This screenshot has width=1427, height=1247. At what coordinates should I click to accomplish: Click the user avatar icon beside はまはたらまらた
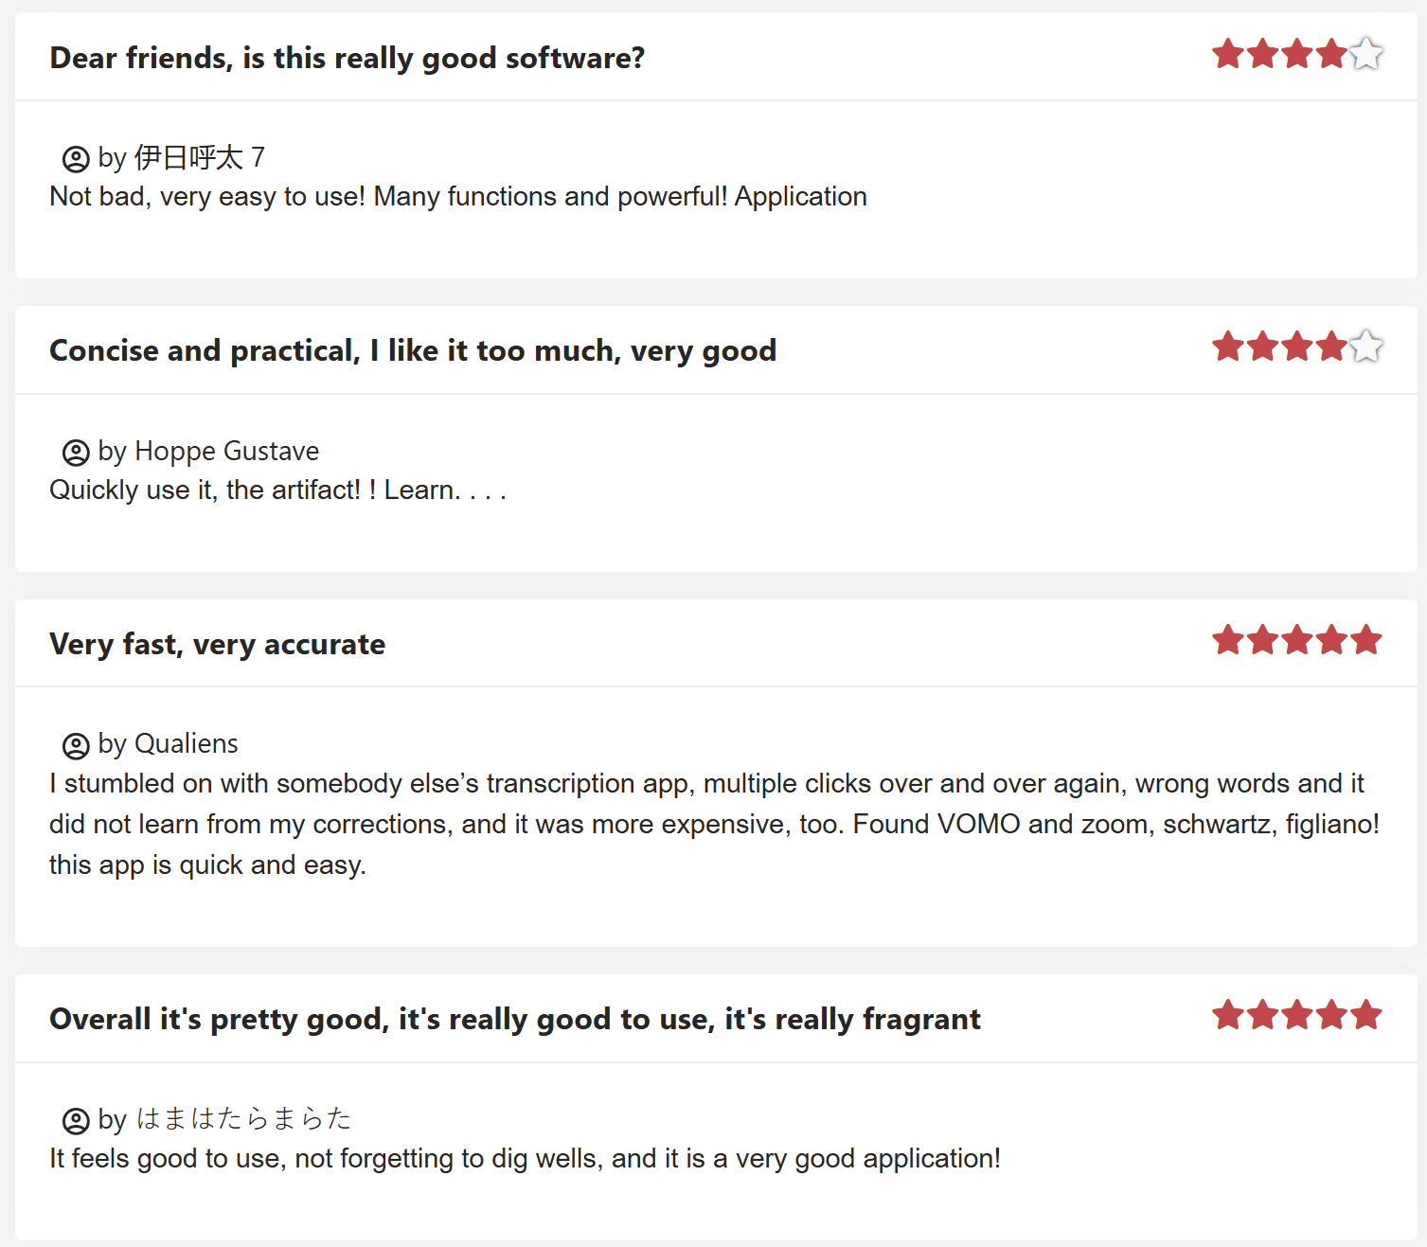76,1121
